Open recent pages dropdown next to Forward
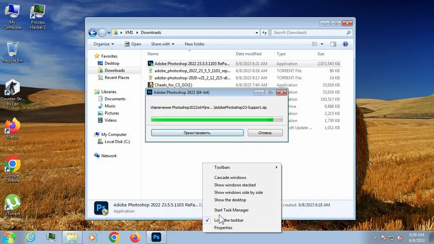The width and height of the screenshot is (434, 244). point(109,33)
